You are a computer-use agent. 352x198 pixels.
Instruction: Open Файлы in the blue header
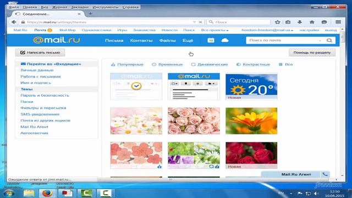point(167,40)
